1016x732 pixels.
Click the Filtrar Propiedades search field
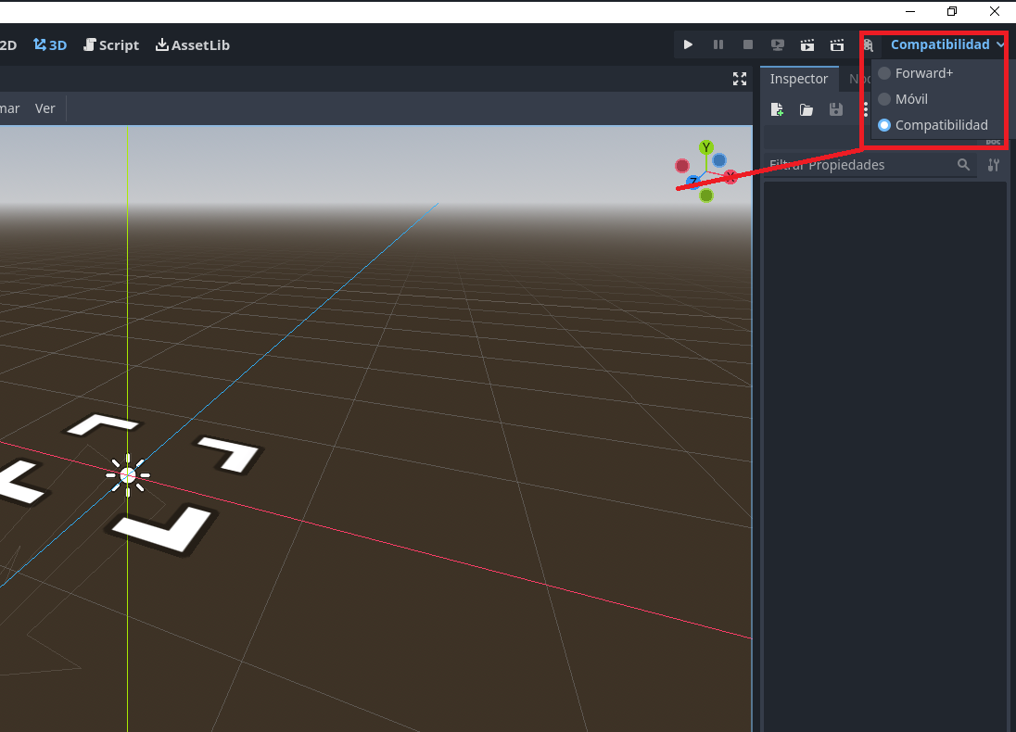(x=870, y=165)
